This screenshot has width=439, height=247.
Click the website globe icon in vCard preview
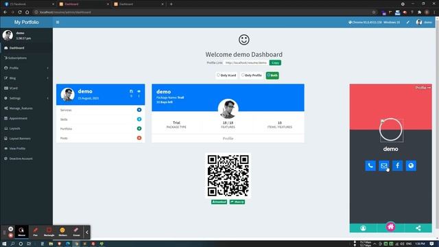[x=411, y=166]
